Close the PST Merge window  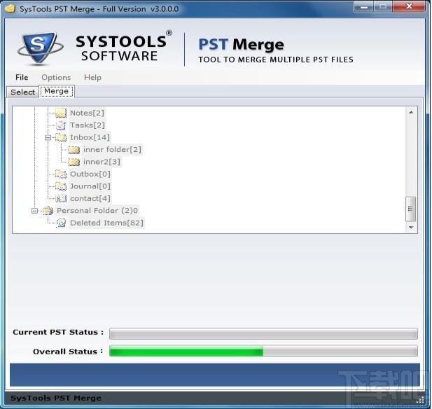click(409, 6)
